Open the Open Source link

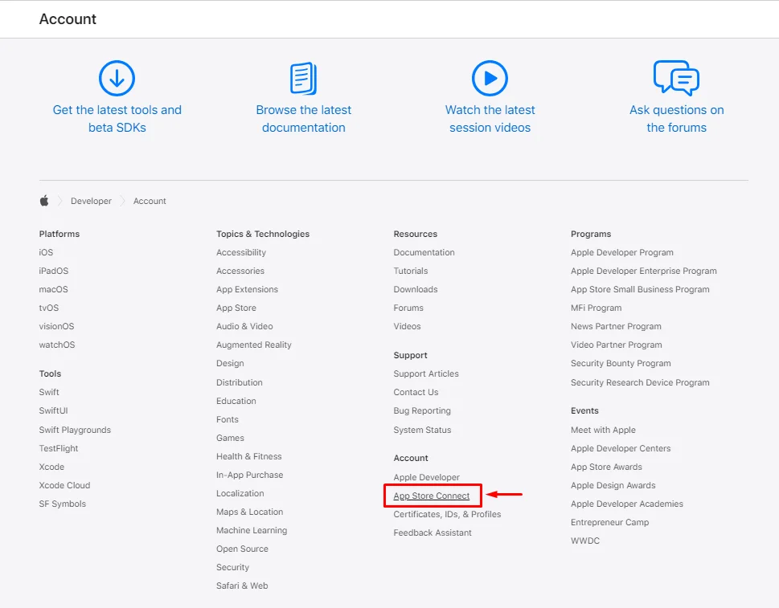tap(242, 549)
